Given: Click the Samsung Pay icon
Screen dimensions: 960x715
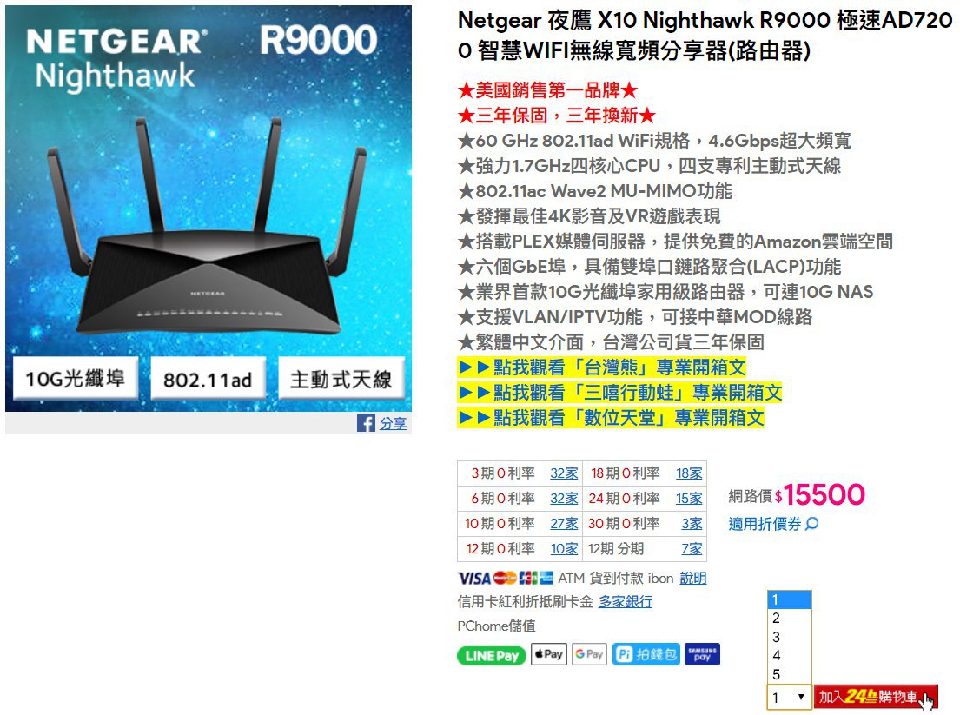Looking at the screenshot, I should coord(702,654).
